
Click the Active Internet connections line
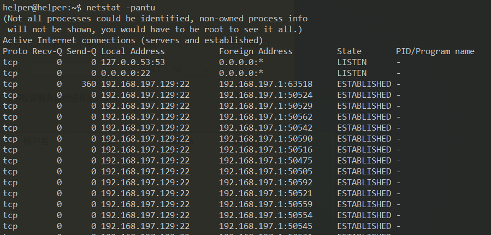coord(133,40)
